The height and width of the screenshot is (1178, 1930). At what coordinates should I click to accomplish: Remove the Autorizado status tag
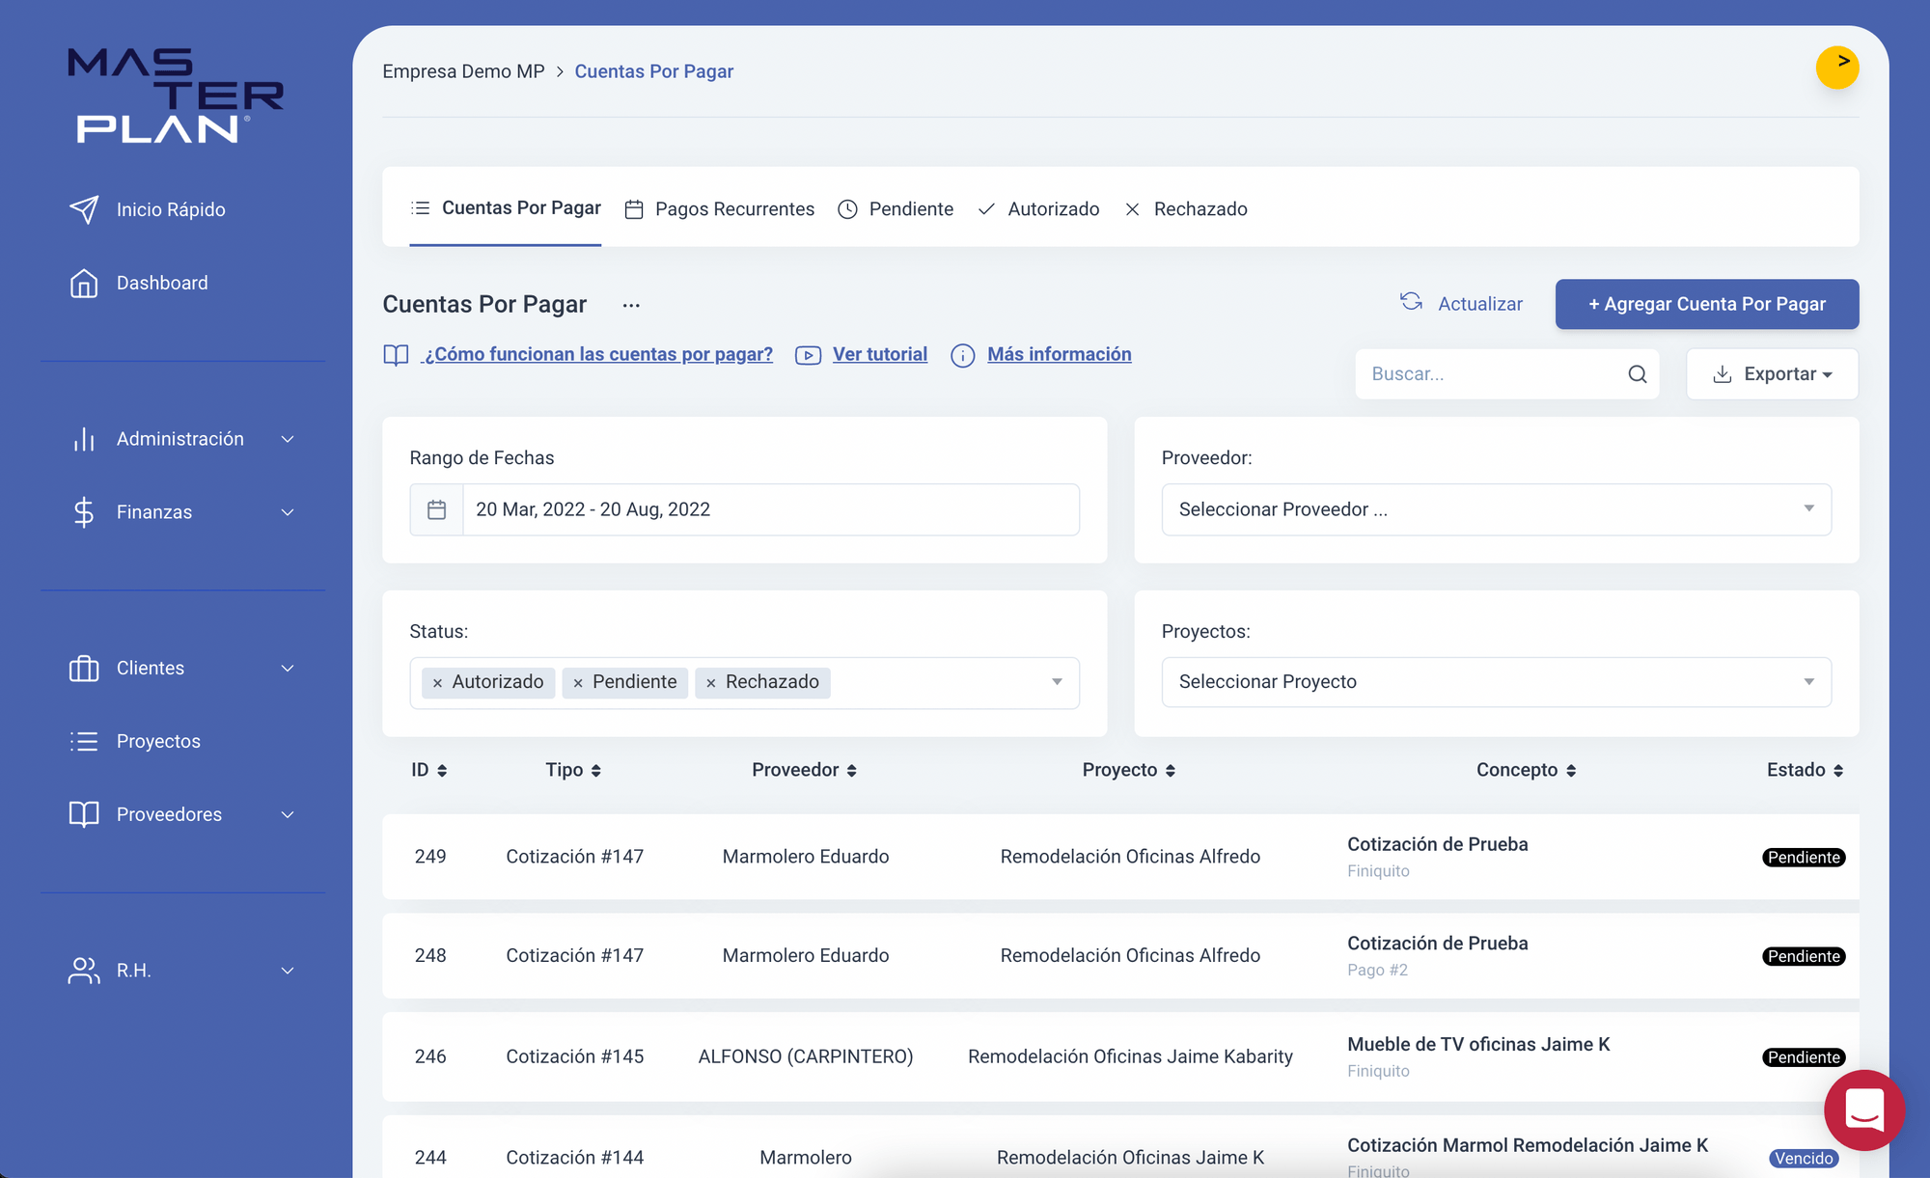point(437,683)
